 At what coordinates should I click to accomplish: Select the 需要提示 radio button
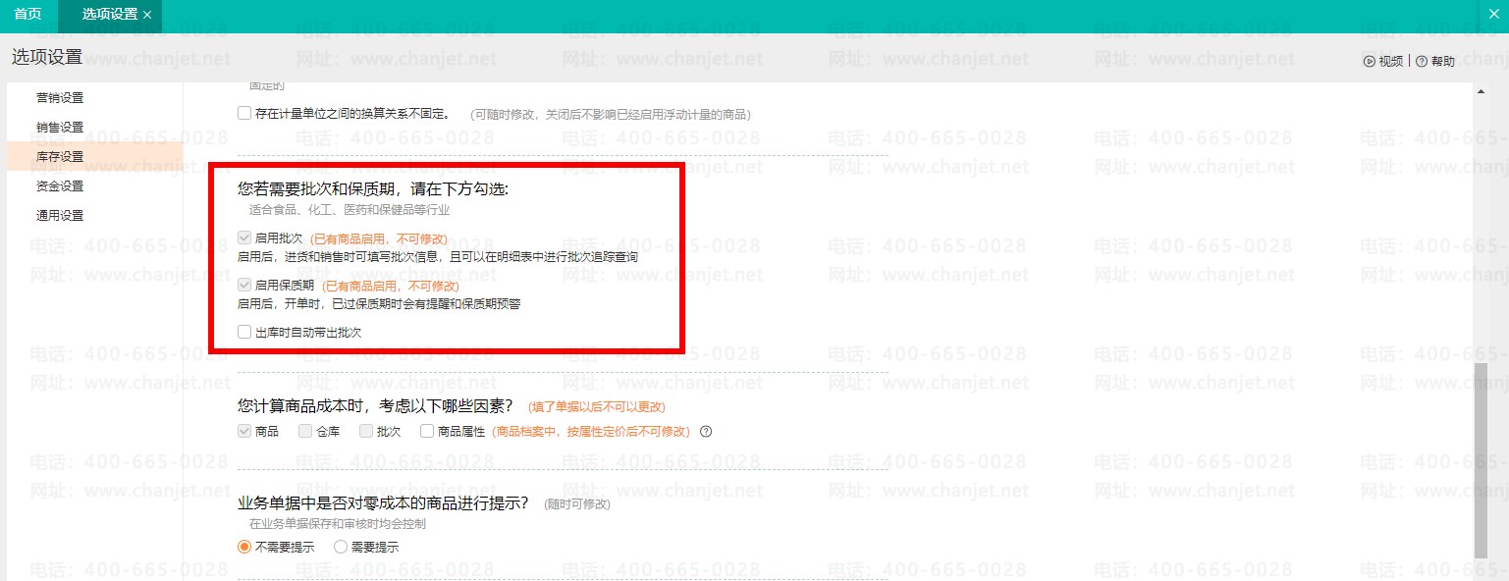[x=341, y=547]
